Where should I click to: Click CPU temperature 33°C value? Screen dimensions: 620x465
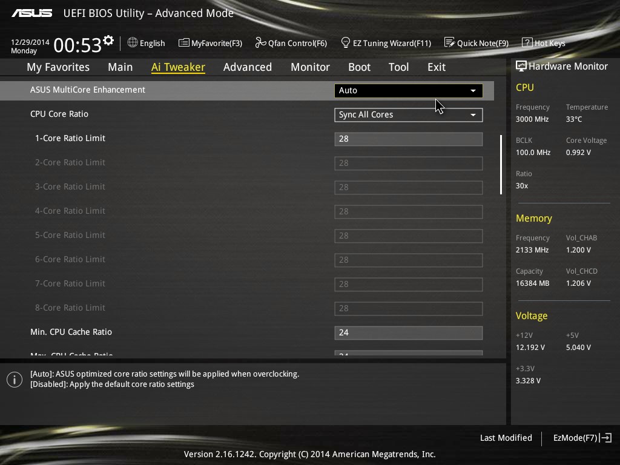point(574,119)
